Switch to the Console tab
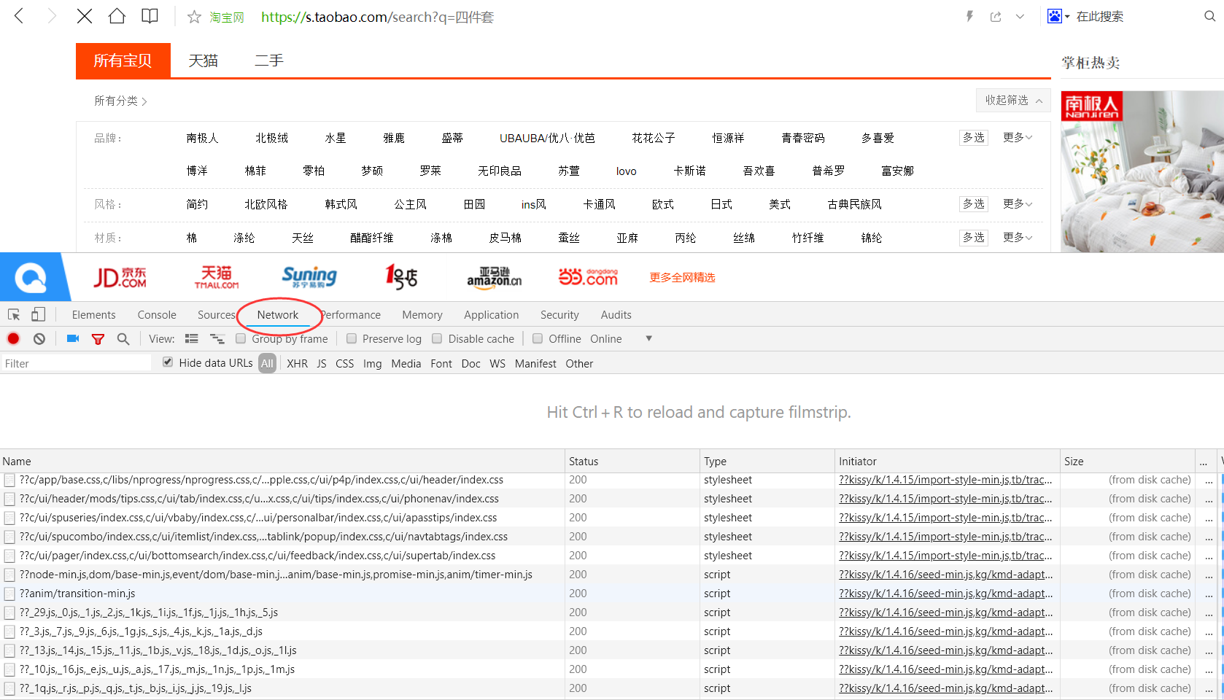This screenshot has width=1224, height=700. (x=157, y=315)
